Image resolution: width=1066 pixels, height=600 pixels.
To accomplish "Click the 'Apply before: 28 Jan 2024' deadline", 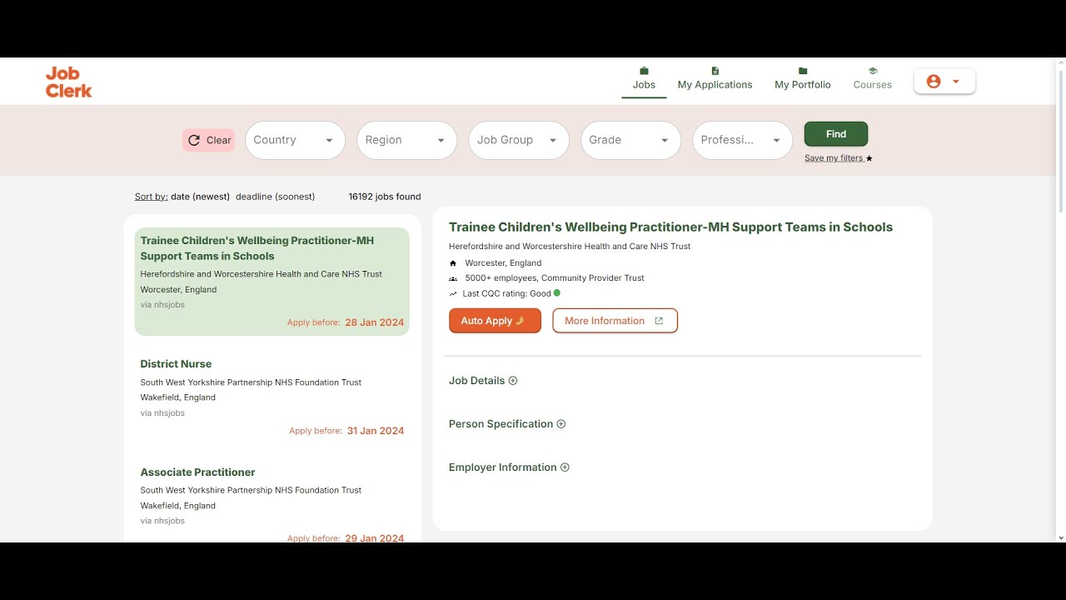I will point(346,322).
